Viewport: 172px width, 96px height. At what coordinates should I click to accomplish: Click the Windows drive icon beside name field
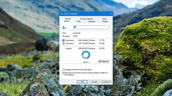(65, 27)
